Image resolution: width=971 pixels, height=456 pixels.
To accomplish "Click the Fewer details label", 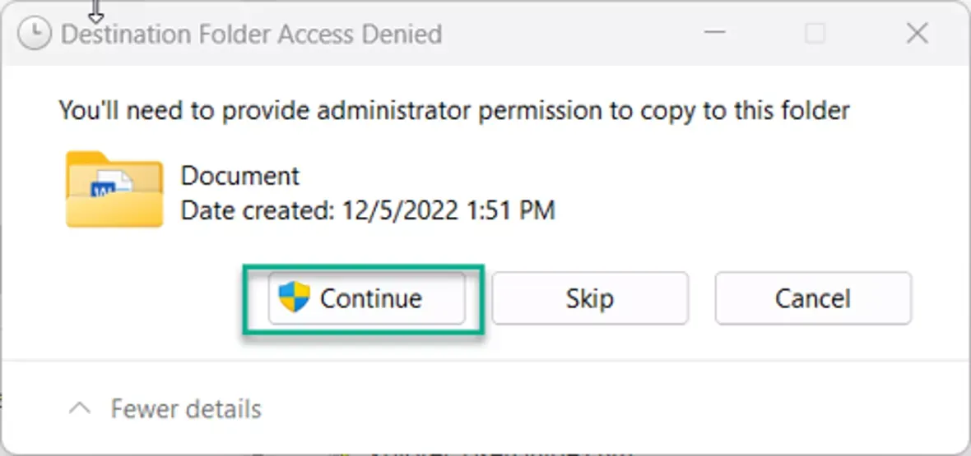I will coord(186,409).
